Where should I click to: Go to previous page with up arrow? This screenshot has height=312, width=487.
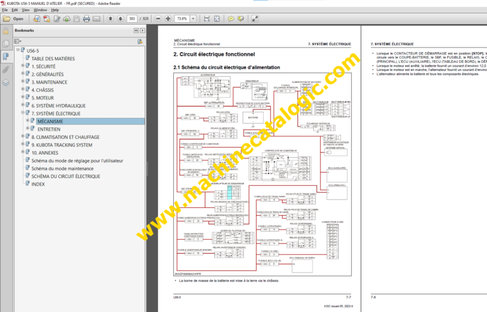pyautogui.click(x=110, y=18)
